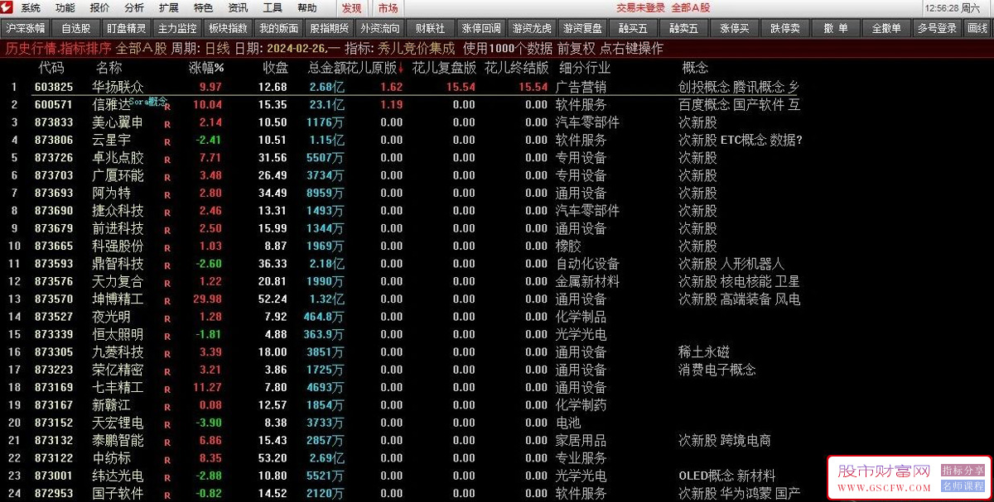Open 股指期货 quotes
The image size is (994, 502).
pyautogui.click(x=329, y=28)
